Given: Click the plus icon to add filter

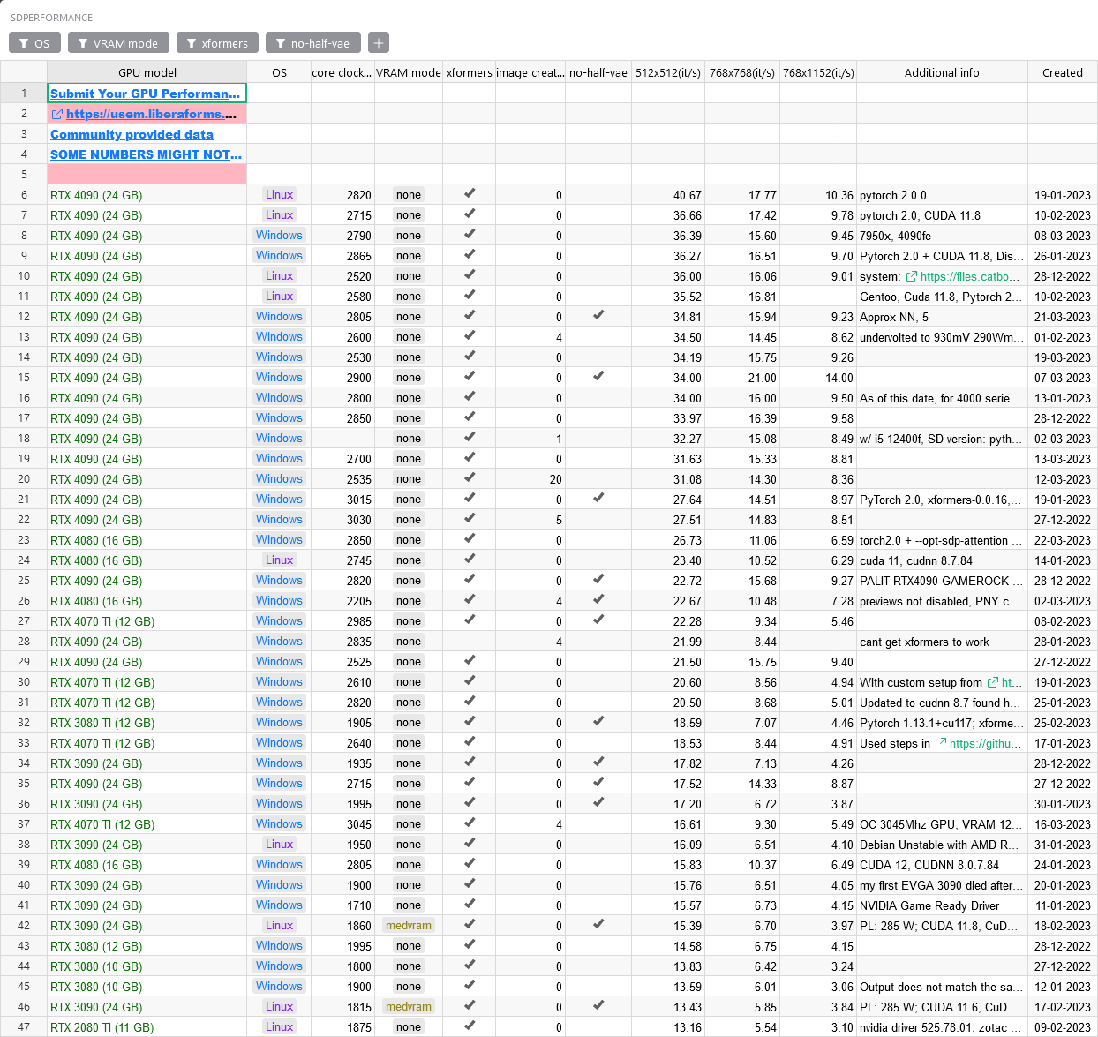Looking at the screenshot, I should (378, 43).
